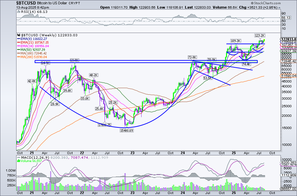Click the Open value 119311.70
Image resolution: width=297 pixels, height=196 pixels.
coord(119,7)
